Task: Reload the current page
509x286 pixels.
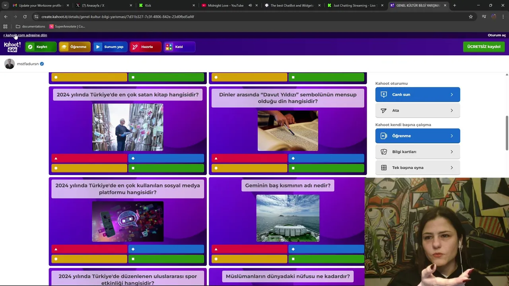Action: point(25,17)
